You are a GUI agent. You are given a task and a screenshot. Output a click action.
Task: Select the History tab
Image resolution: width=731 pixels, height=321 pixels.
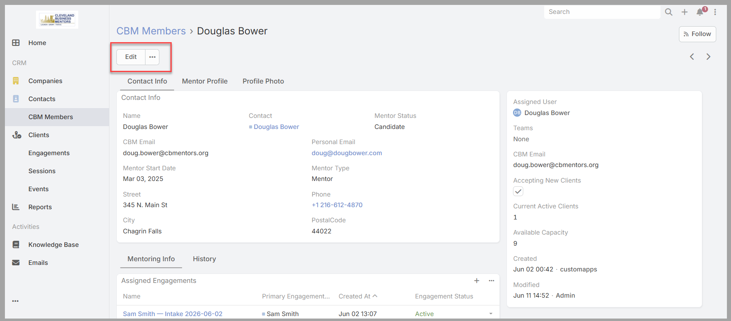[x=204, y=259]
